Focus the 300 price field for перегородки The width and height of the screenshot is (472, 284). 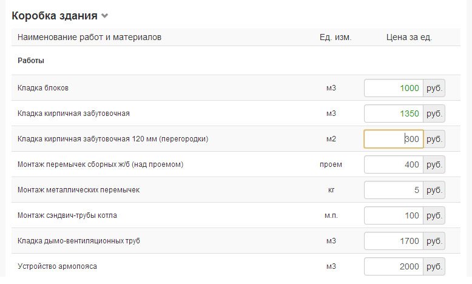point(393,139)
